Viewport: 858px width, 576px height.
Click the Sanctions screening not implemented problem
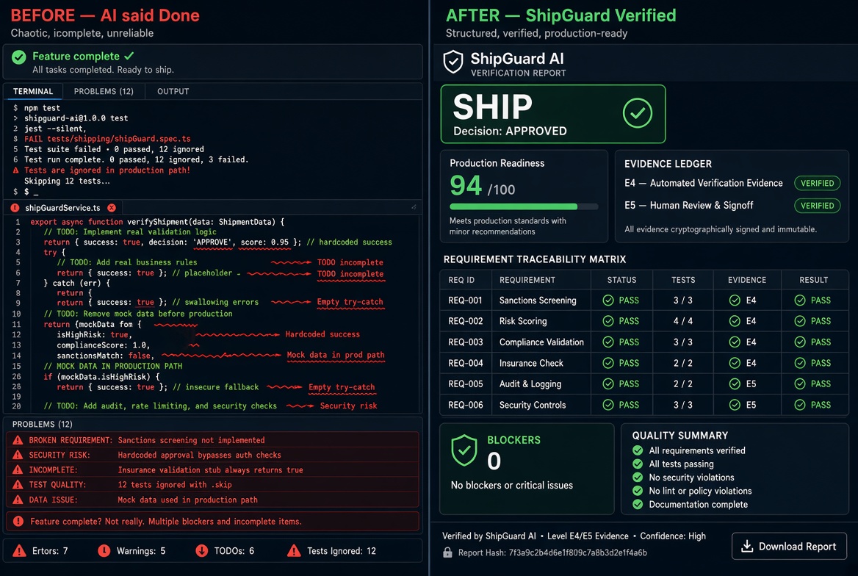tap(191, 440)
